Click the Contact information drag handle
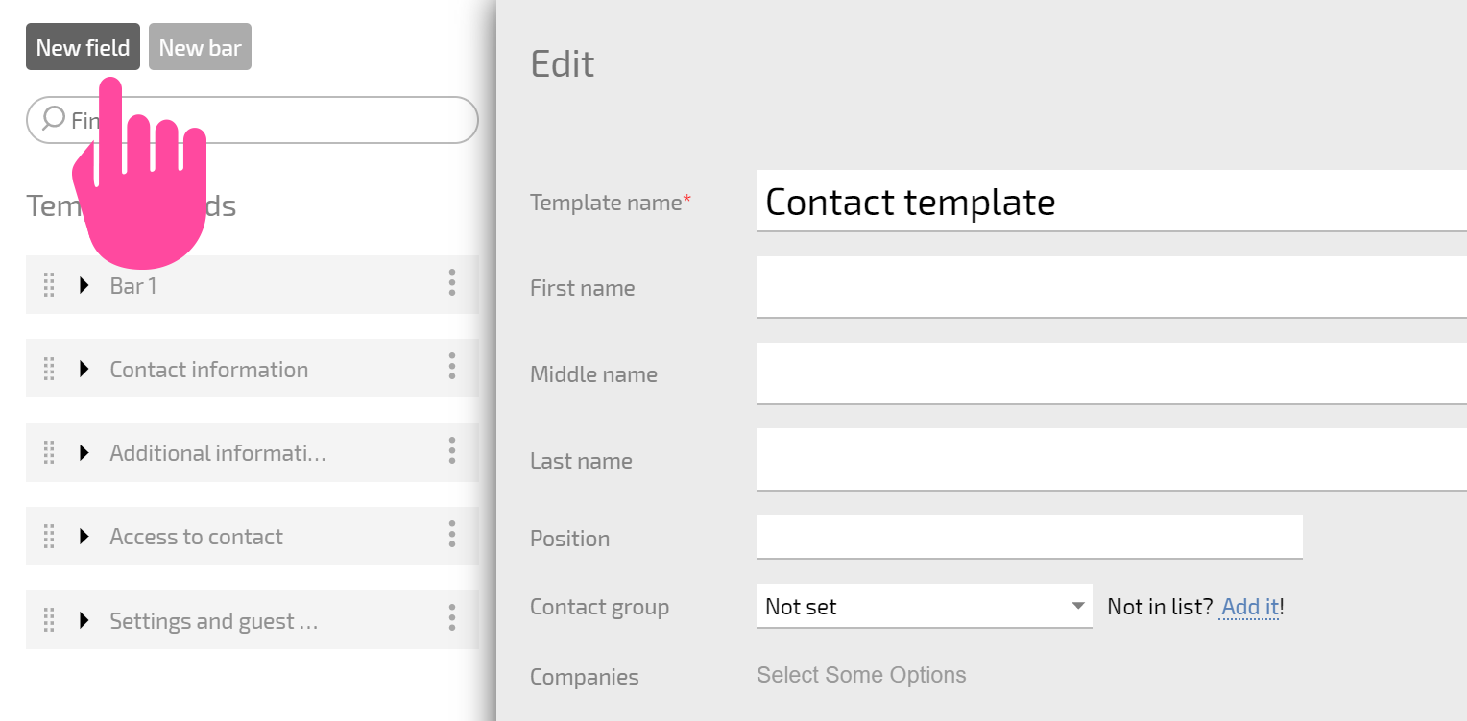 pos(49,369)
